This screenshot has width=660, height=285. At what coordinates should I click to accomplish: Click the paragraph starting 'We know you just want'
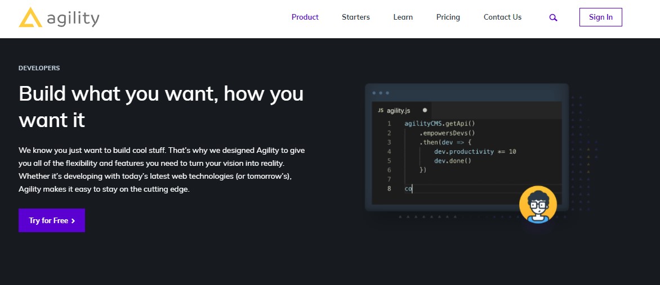pyautogui.click(x=162, y=169)
